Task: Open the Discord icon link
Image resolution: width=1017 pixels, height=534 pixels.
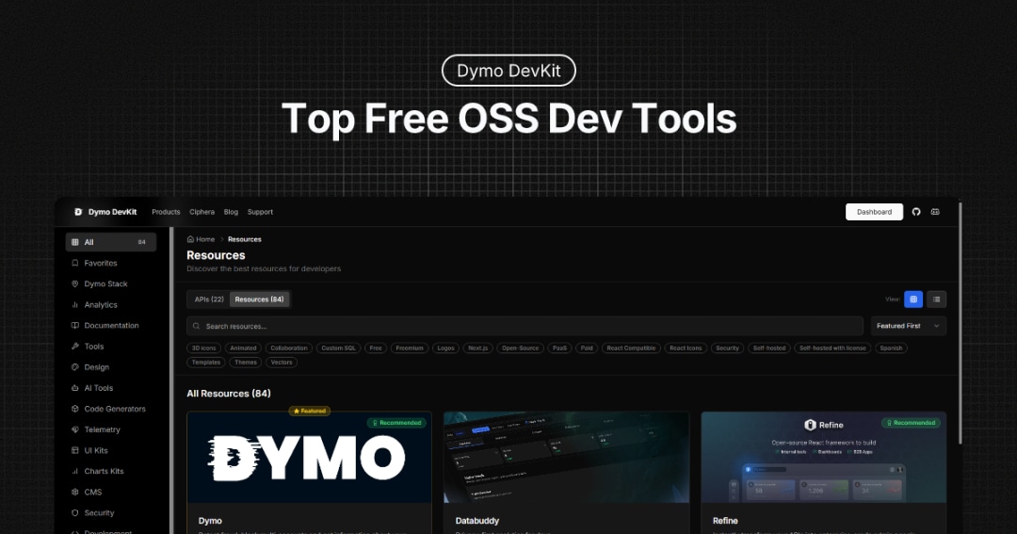Action: point(935,212)
